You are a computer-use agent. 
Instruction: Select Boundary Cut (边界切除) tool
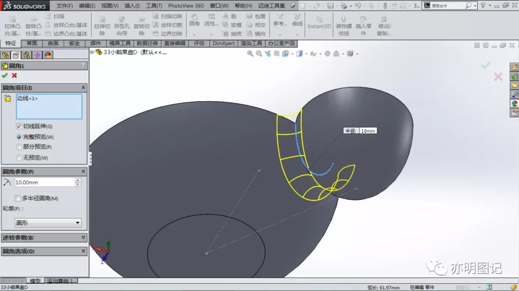point(168,34)
